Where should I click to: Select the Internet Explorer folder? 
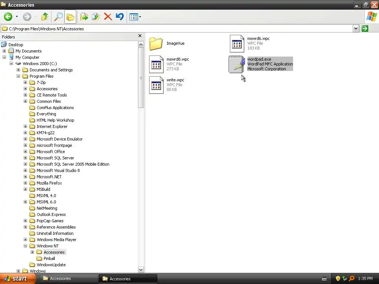[x=52, y=126]
